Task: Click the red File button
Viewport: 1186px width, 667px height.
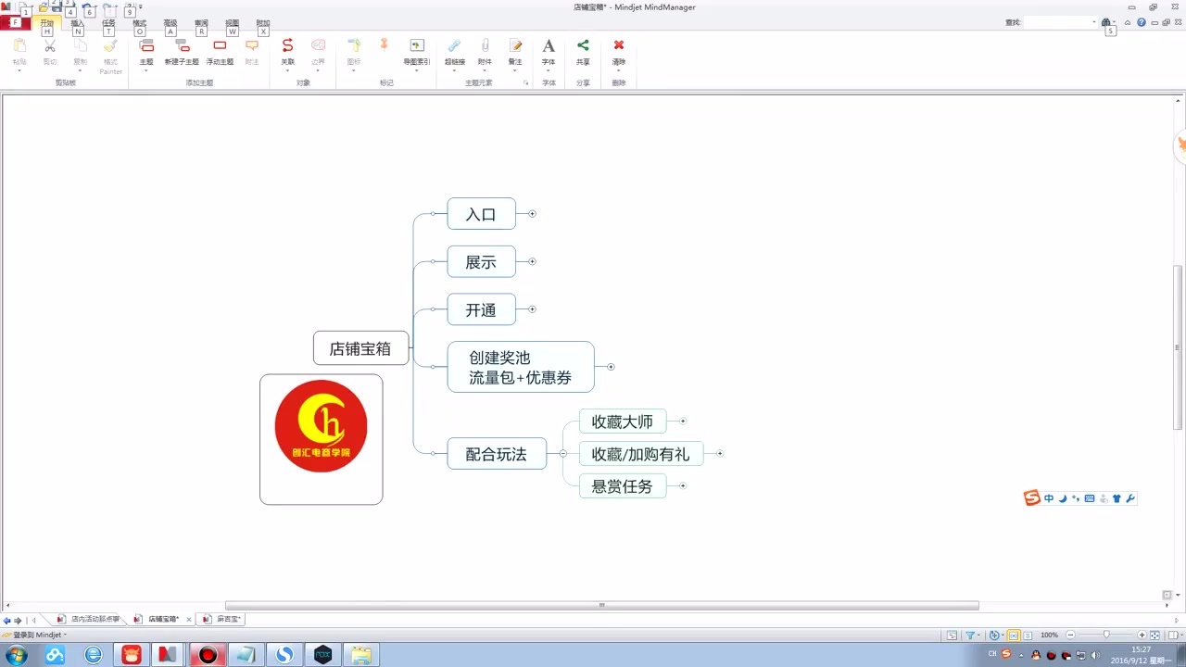Action: pyautogui.click(x=16, y=22)
